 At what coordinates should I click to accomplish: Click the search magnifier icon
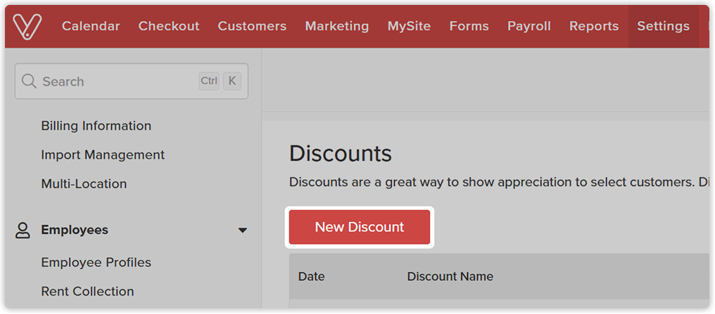[29, 81]
